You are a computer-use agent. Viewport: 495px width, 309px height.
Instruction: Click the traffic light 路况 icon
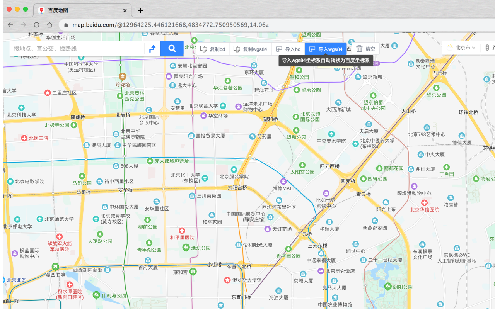[486, 47]
